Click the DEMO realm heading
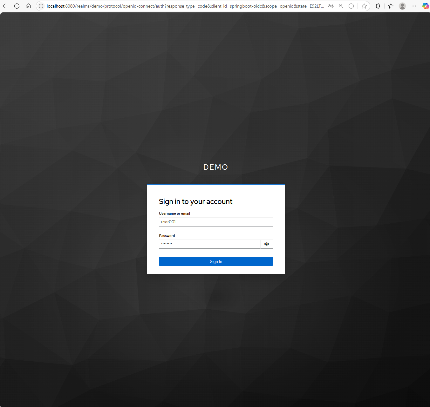Image resolution: width=430 pixels, height=407 pixels. pos(216,167)
